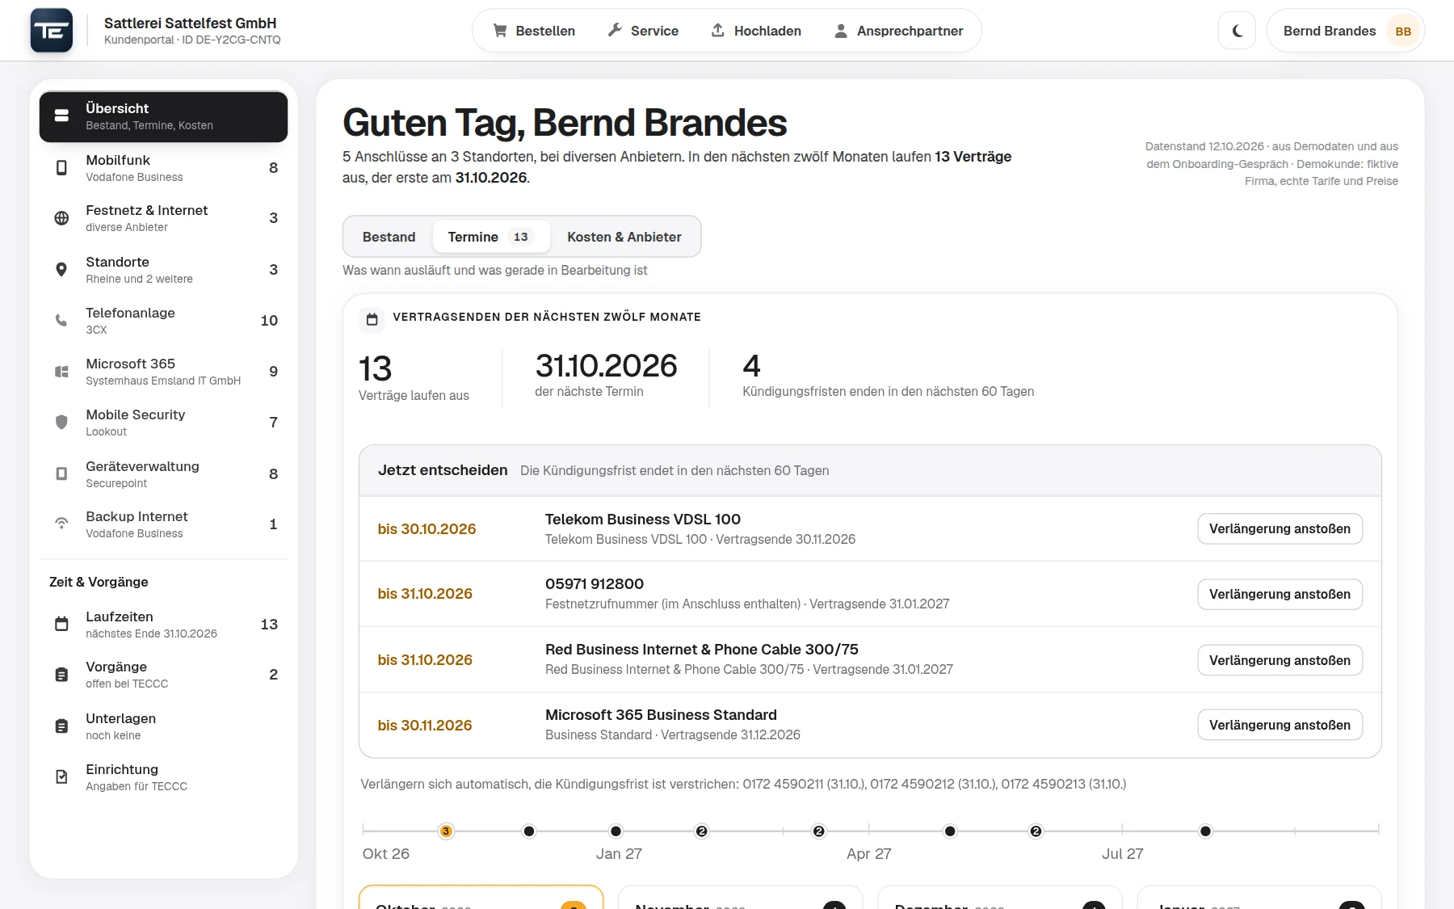Screen dimensions: 1454x909
Task: Click the last timeline dot after Jul 27
Action: coord(1205,831)
